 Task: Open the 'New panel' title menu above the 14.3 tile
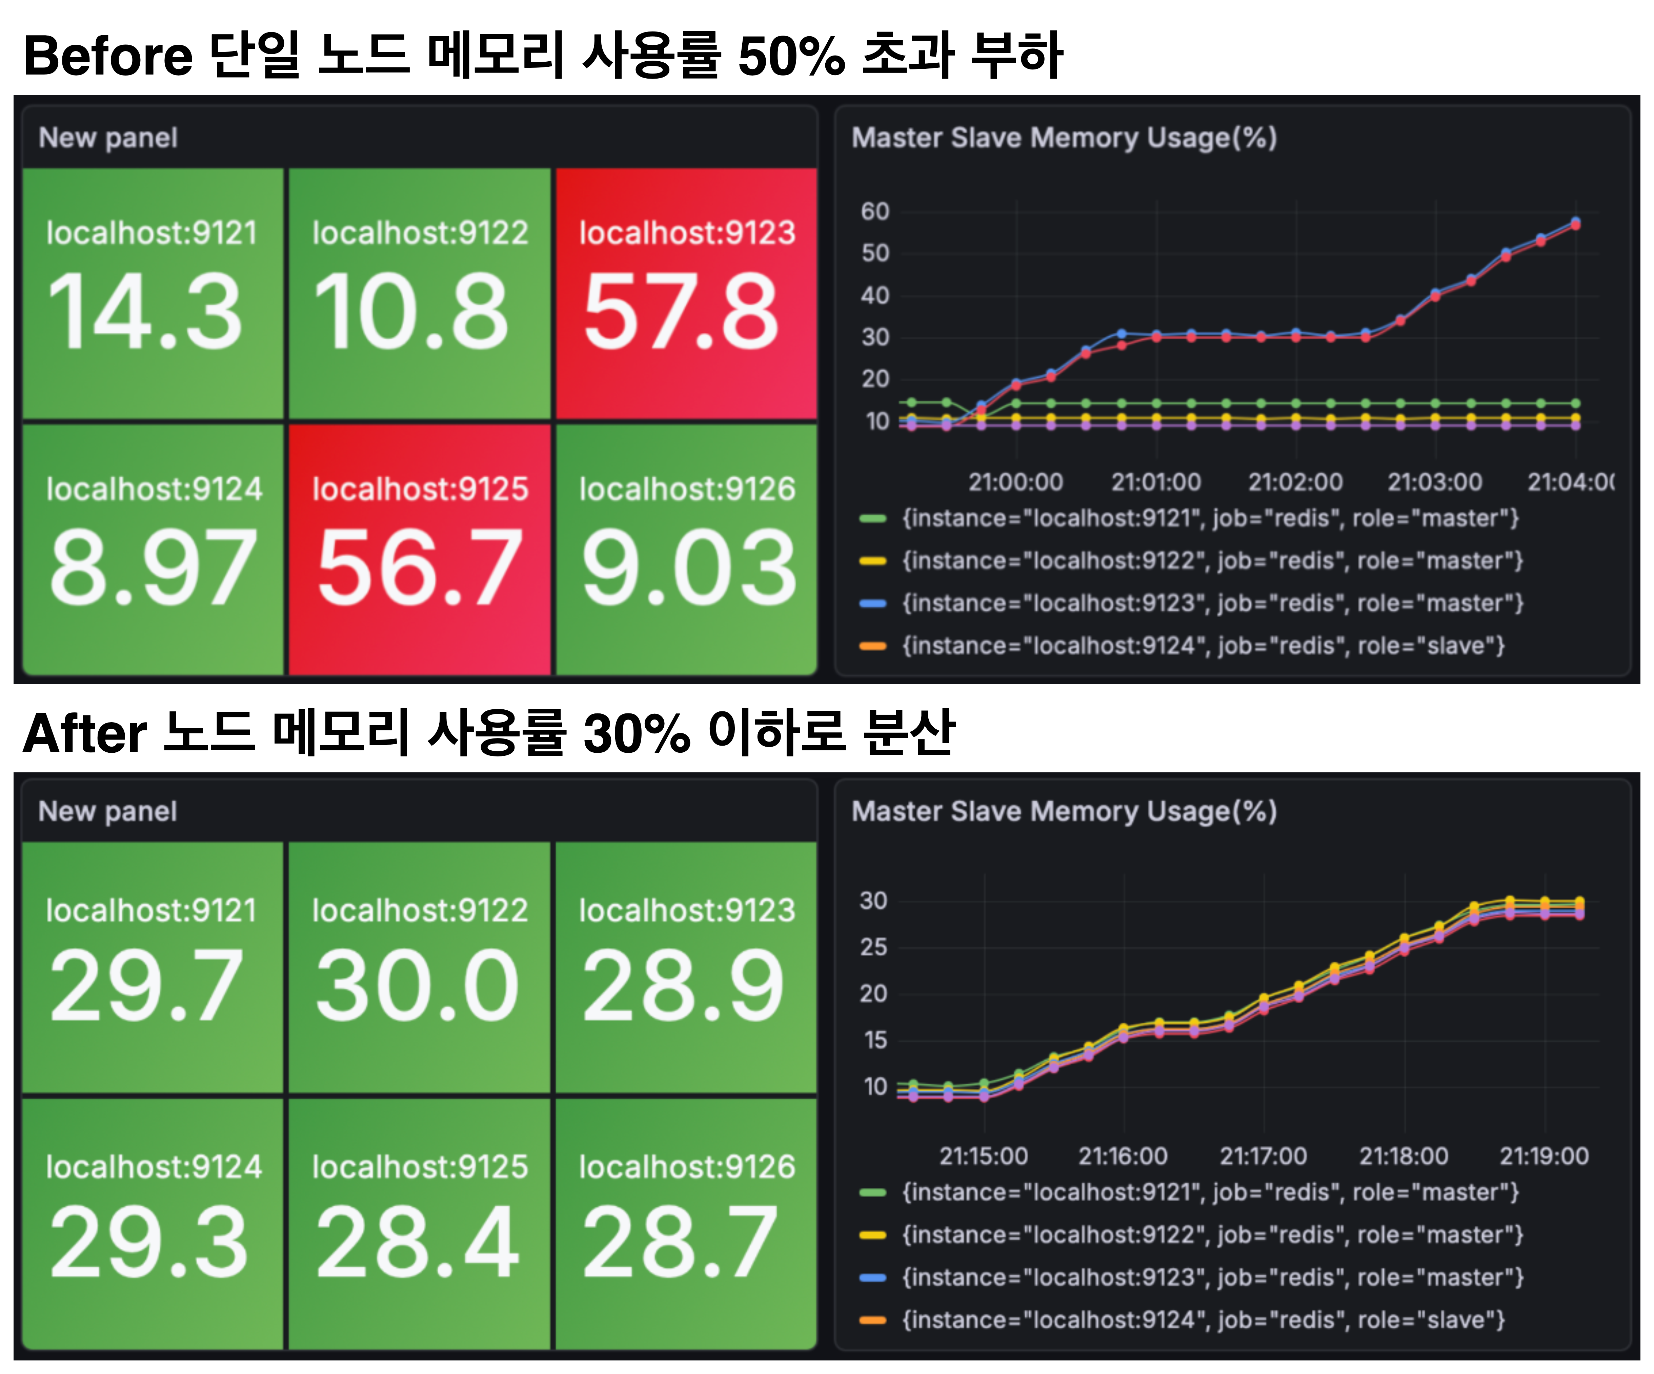(108, 138)
